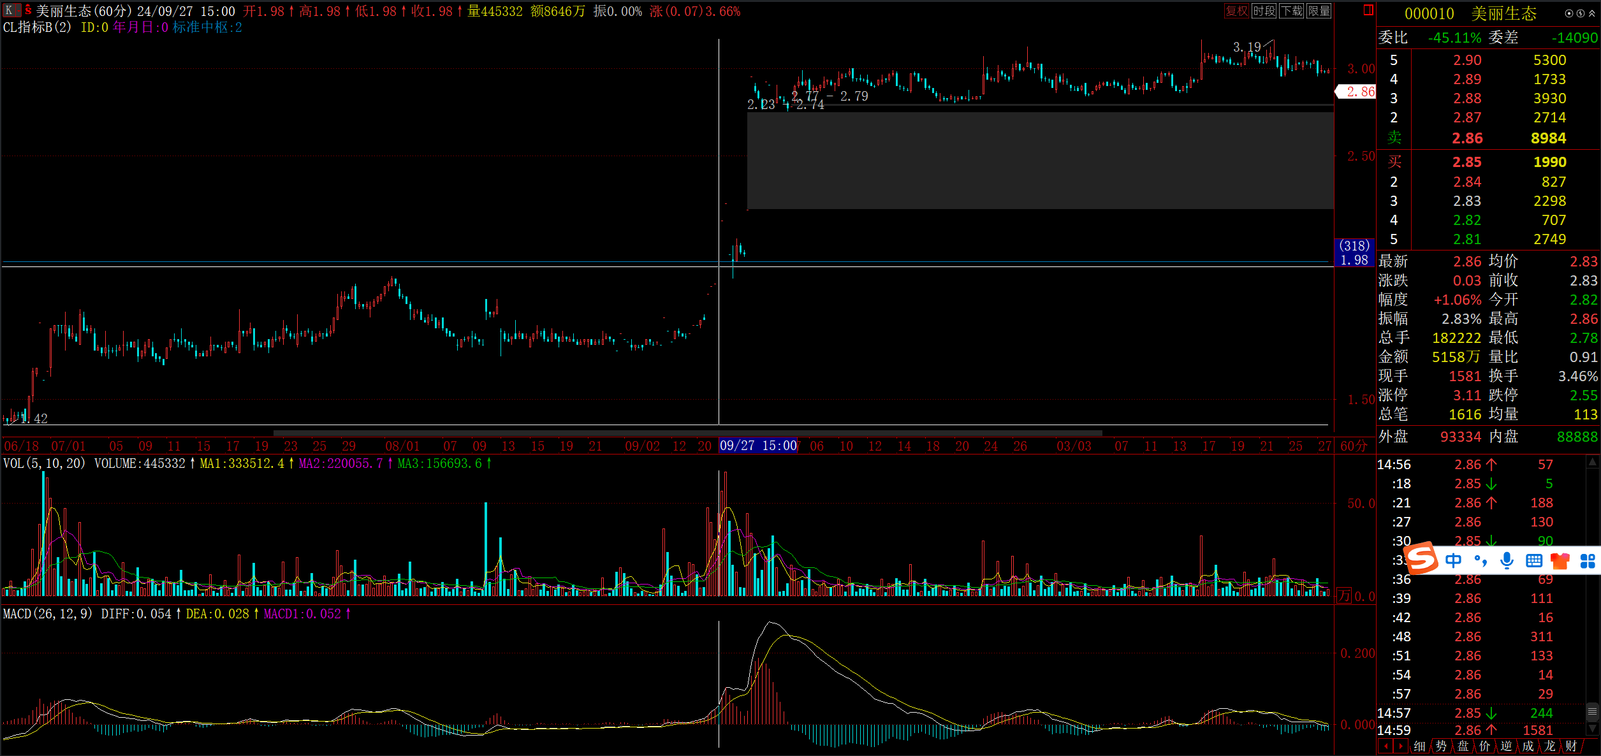The image size is (1601, 756).
Task: Click the 3.19 high price annotation
Action: pyautogui.click(x=1246, y=47)
